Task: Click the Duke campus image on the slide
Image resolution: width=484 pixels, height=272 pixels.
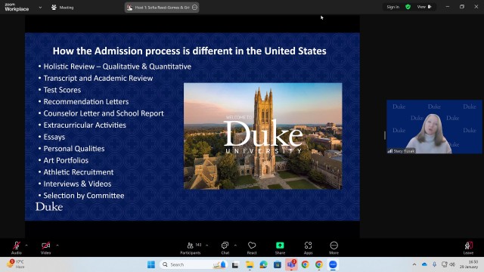Action: pos(263,136)
